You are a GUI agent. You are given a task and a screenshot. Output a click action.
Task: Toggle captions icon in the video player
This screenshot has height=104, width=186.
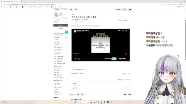123,31
